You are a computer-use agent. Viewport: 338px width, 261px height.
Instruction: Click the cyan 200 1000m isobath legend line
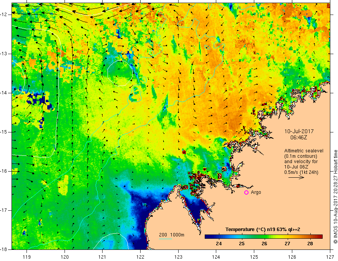coord(166,239)
